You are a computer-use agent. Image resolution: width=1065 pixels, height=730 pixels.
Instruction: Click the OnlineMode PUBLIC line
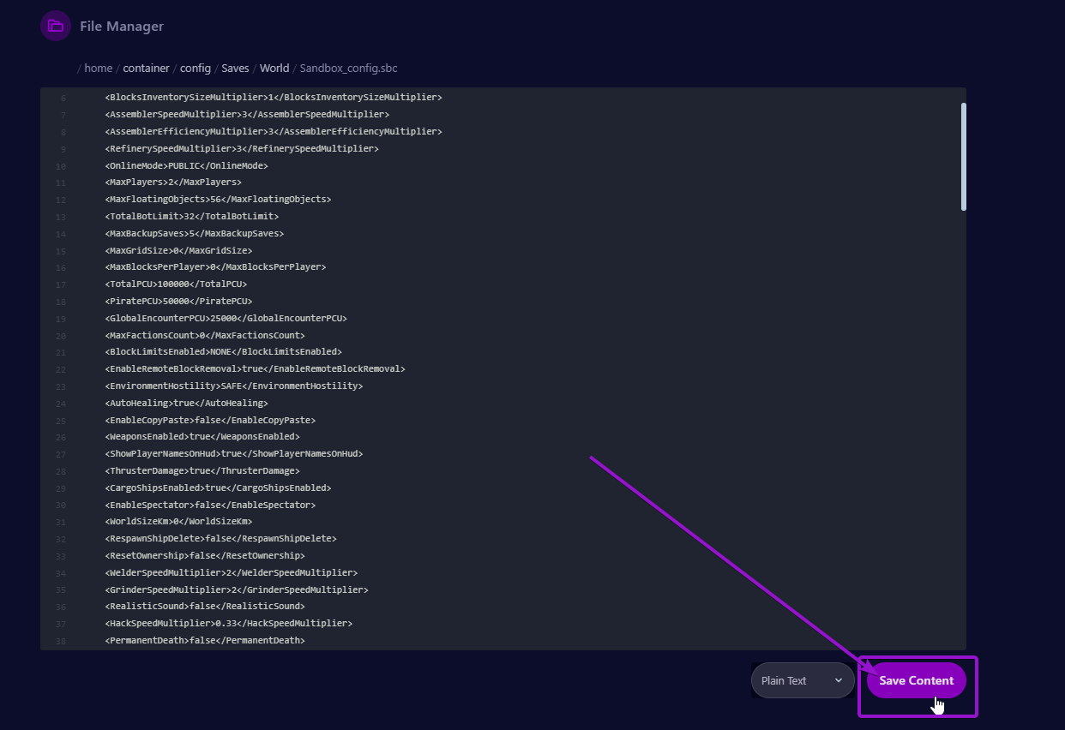point(186,165)
